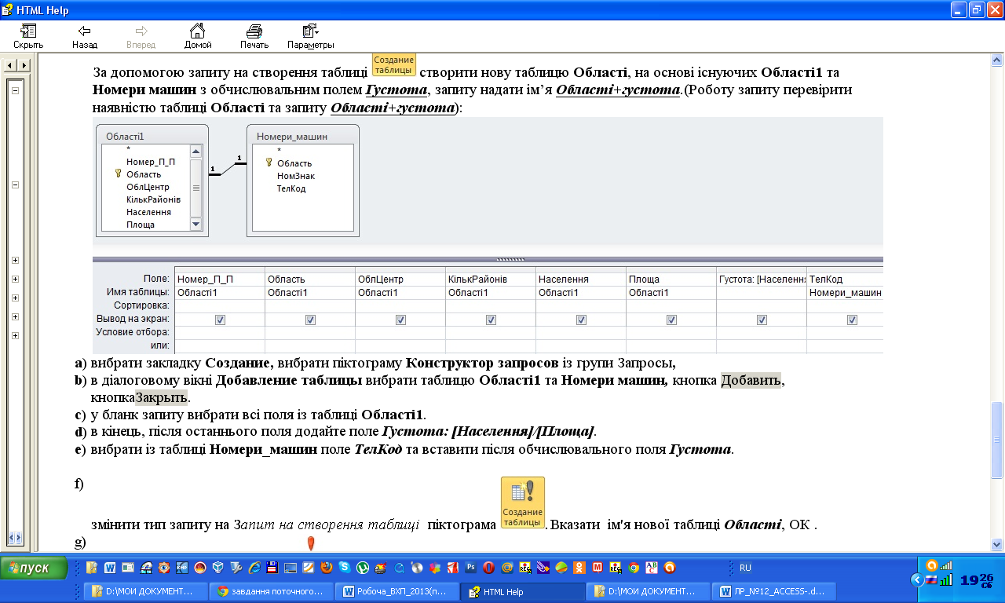Toggle display checkbox under Номер_П_П column
Image resolution: width=1005 pixels, height=603 pixels.
click(x=220, y=320)
